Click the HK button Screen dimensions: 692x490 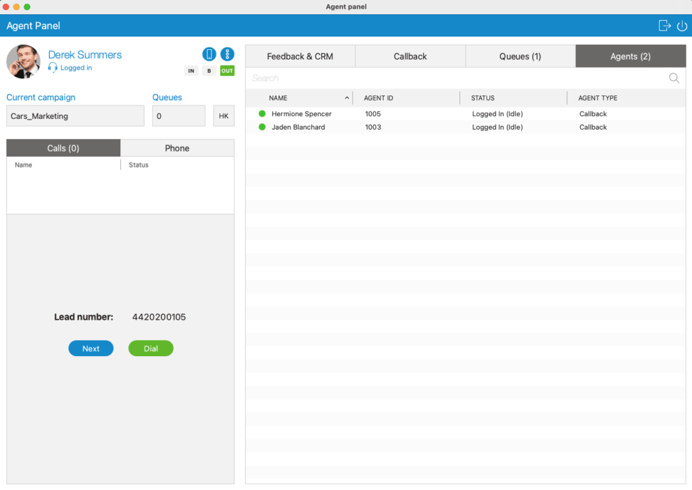pos(224,116)
